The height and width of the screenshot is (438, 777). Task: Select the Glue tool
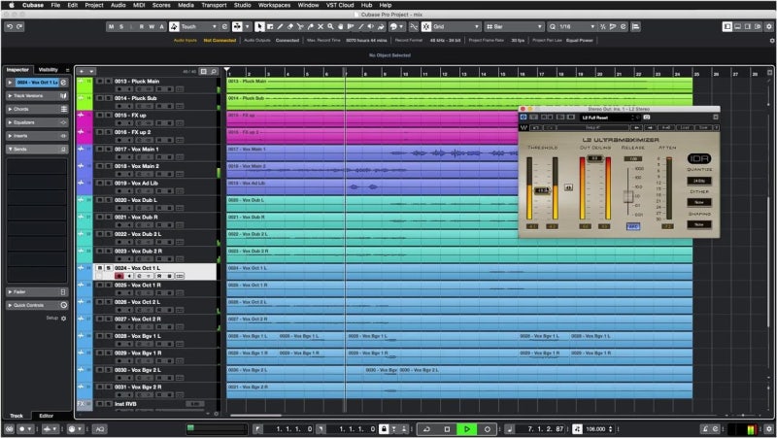pyautogui.click(x=310, y=27)
